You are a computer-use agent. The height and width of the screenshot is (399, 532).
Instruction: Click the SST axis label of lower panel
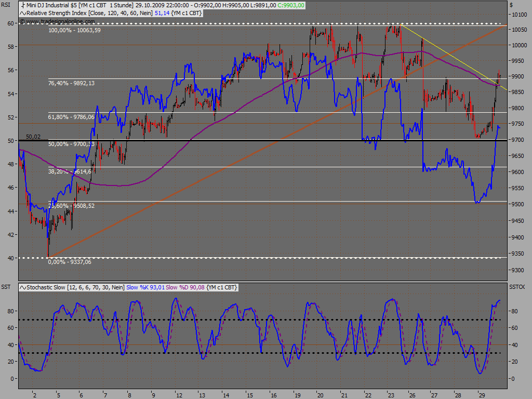[x=6, y=287]
